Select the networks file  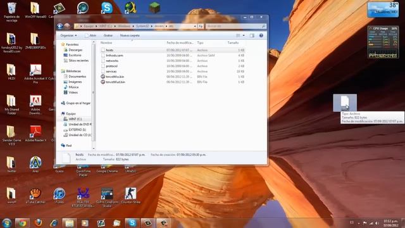(x=112, y=61)
